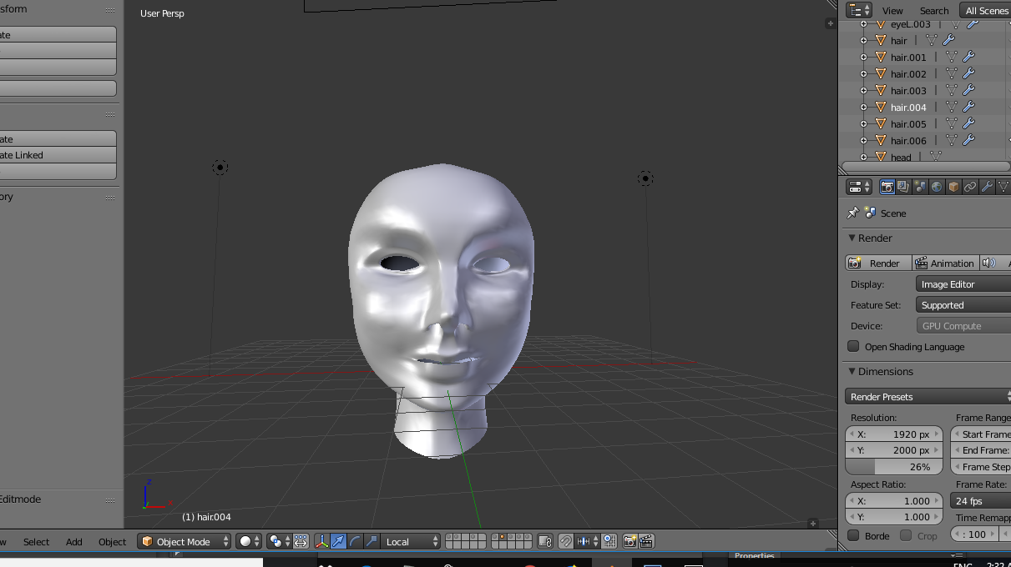Click the Render Layers properties icon
This screenshot has width=1011, height=567.
click(x=903, y=187)
